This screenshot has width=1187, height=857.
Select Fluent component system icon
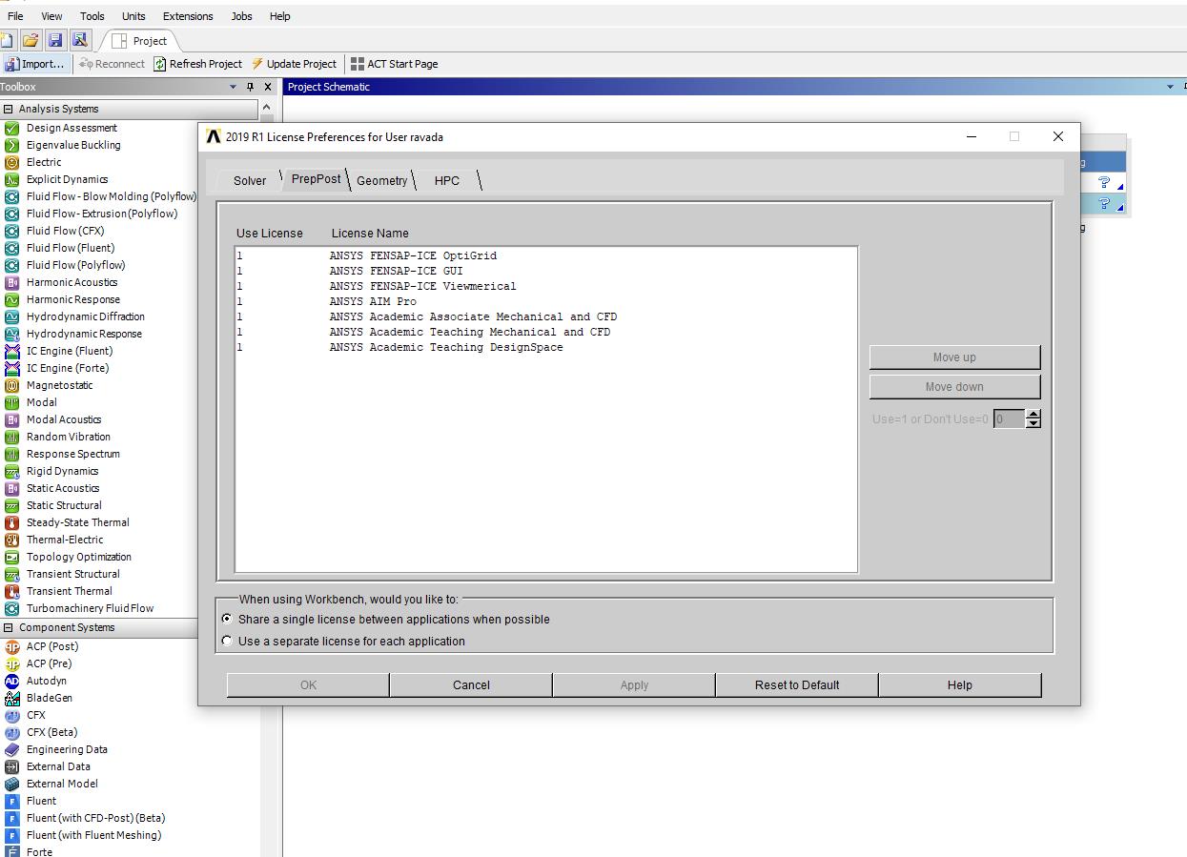tap(11, 801)
